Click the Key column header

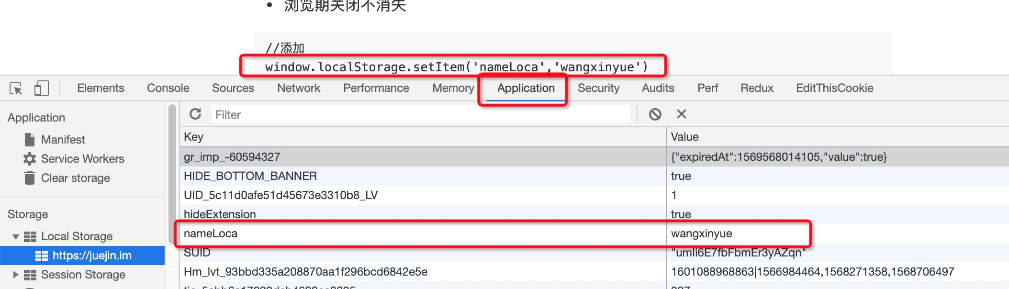[421, 137]
